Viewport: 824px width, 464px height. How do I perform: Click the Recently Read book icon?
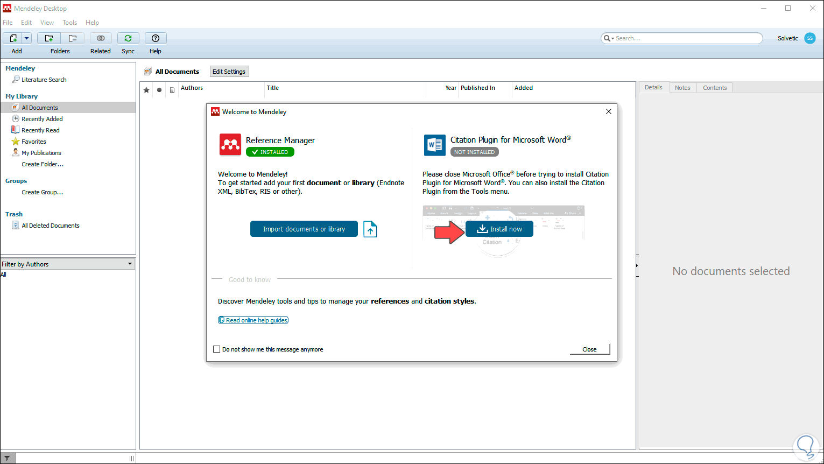pyautogui.click(x=16, y=130)
